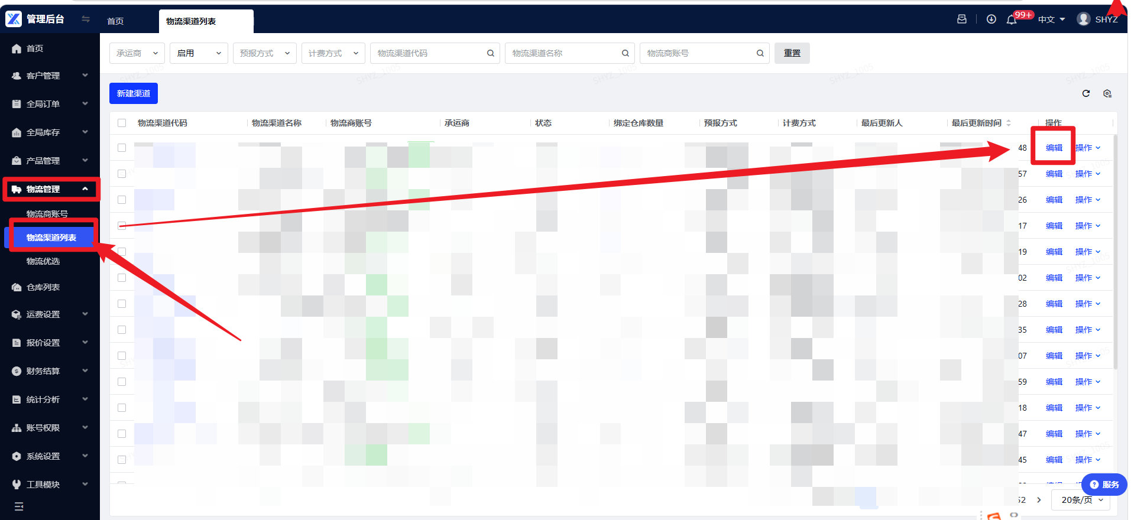Click the app logo in header
1131x520 pixels.
14,19
